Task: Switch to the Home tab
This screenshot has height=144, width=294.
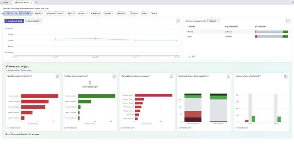Action: click(x=4, y=3)
